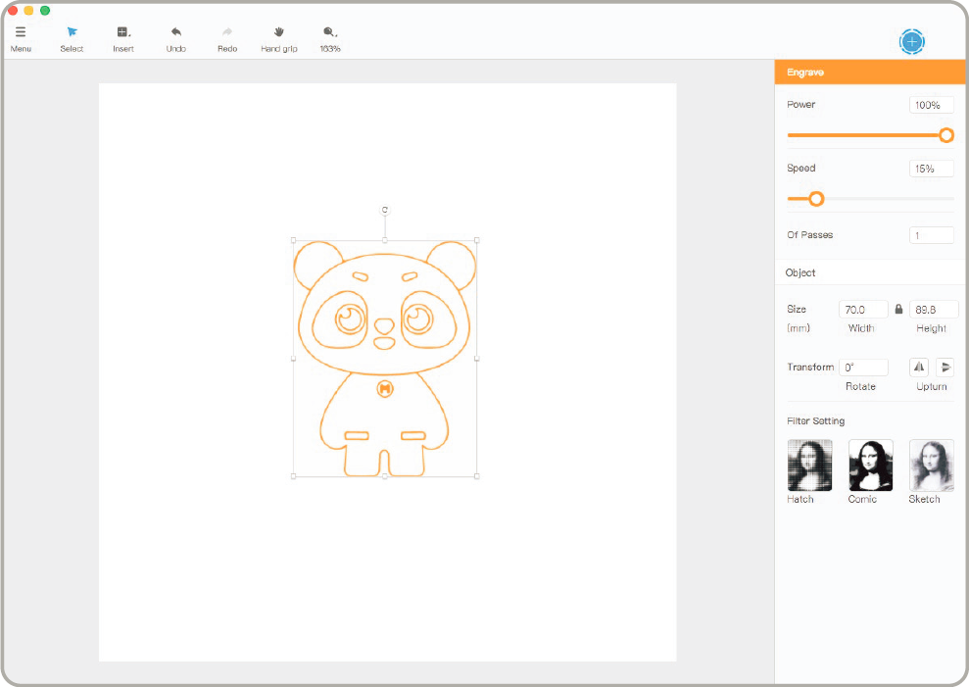Apply the Comic filter thumbnail
The width and height of the screenshot is (969, 687).
870,465
